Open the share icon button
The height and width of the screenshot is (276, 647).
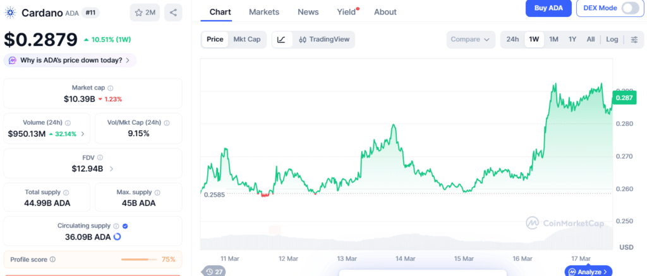pyautogui.click(x=173, y=13)
